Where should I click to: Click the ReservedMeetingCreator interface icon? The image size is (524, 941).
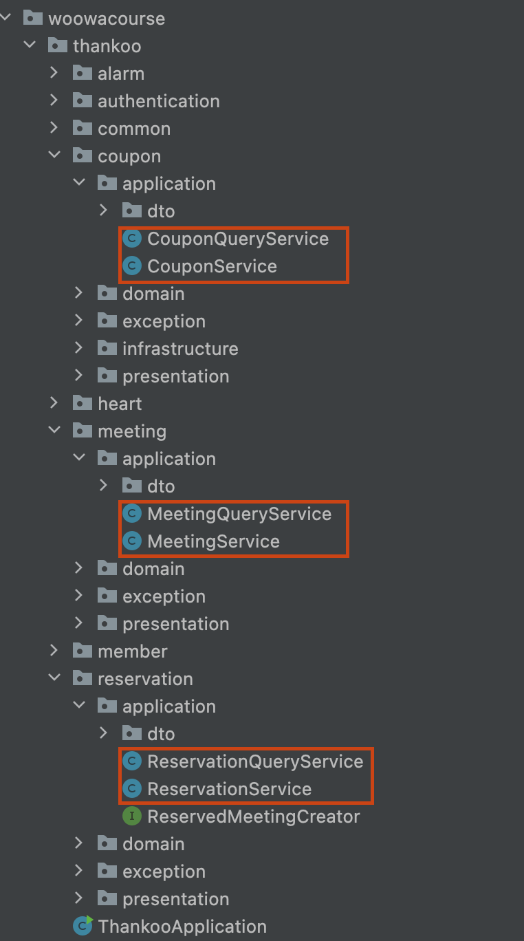[x=132, y=816]
